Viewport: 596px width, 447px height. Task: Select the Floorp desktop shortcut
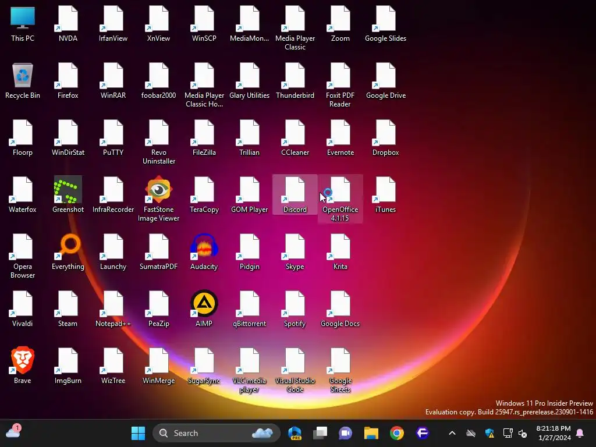point(23,138)
